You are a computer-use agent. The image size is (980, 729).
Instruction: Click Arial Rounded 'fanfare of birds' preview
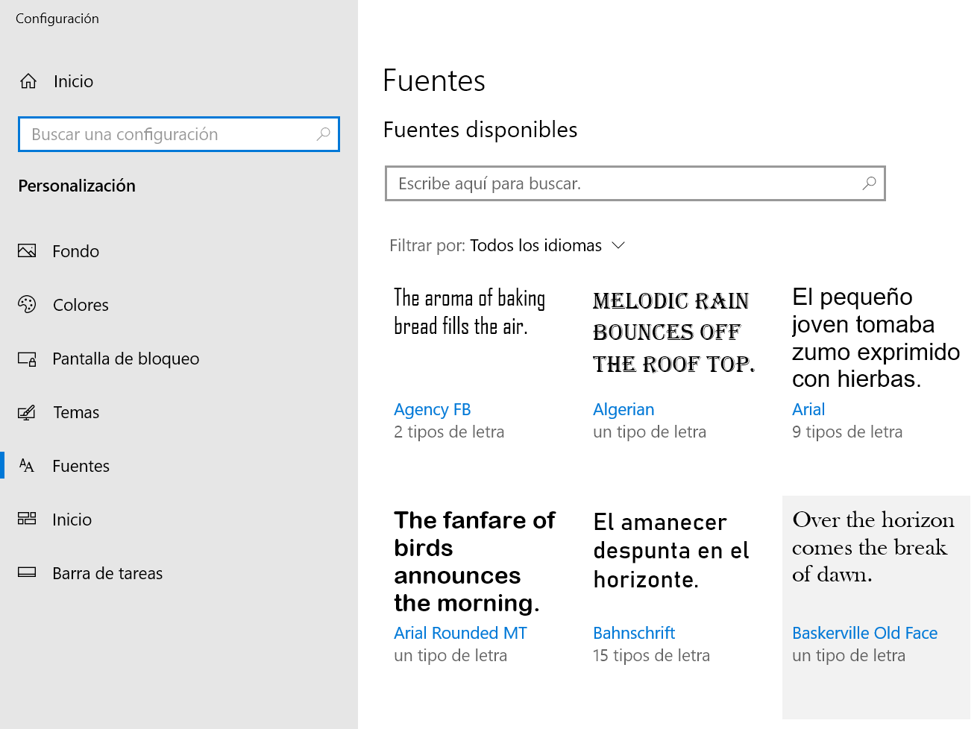tap(474, 561)
